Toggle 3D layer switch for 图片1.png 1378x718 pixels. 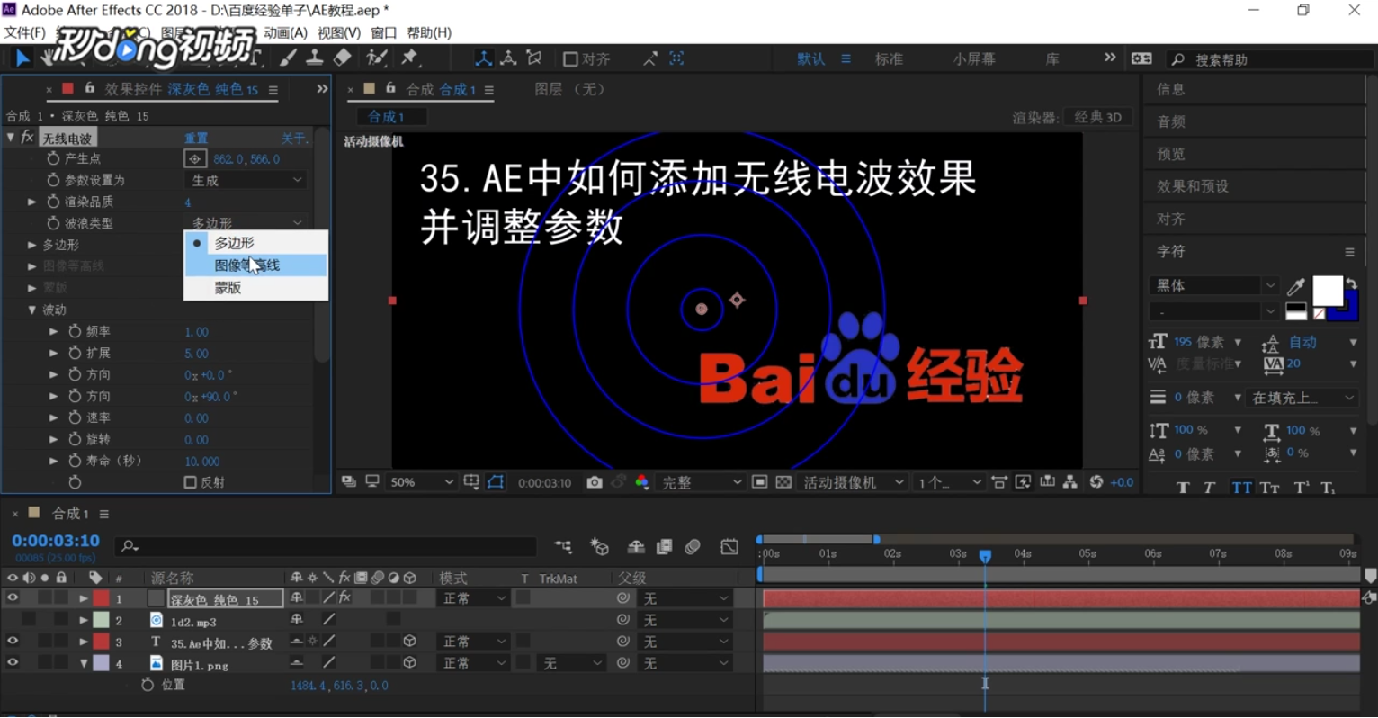pos(409,662)
